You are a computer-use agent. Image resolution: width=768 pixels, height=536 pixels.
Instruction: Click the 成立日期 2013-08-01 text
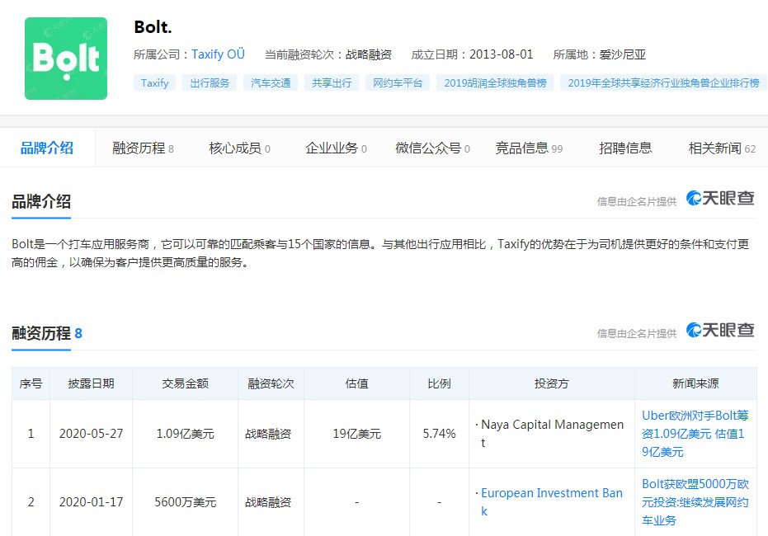(472, 54)
